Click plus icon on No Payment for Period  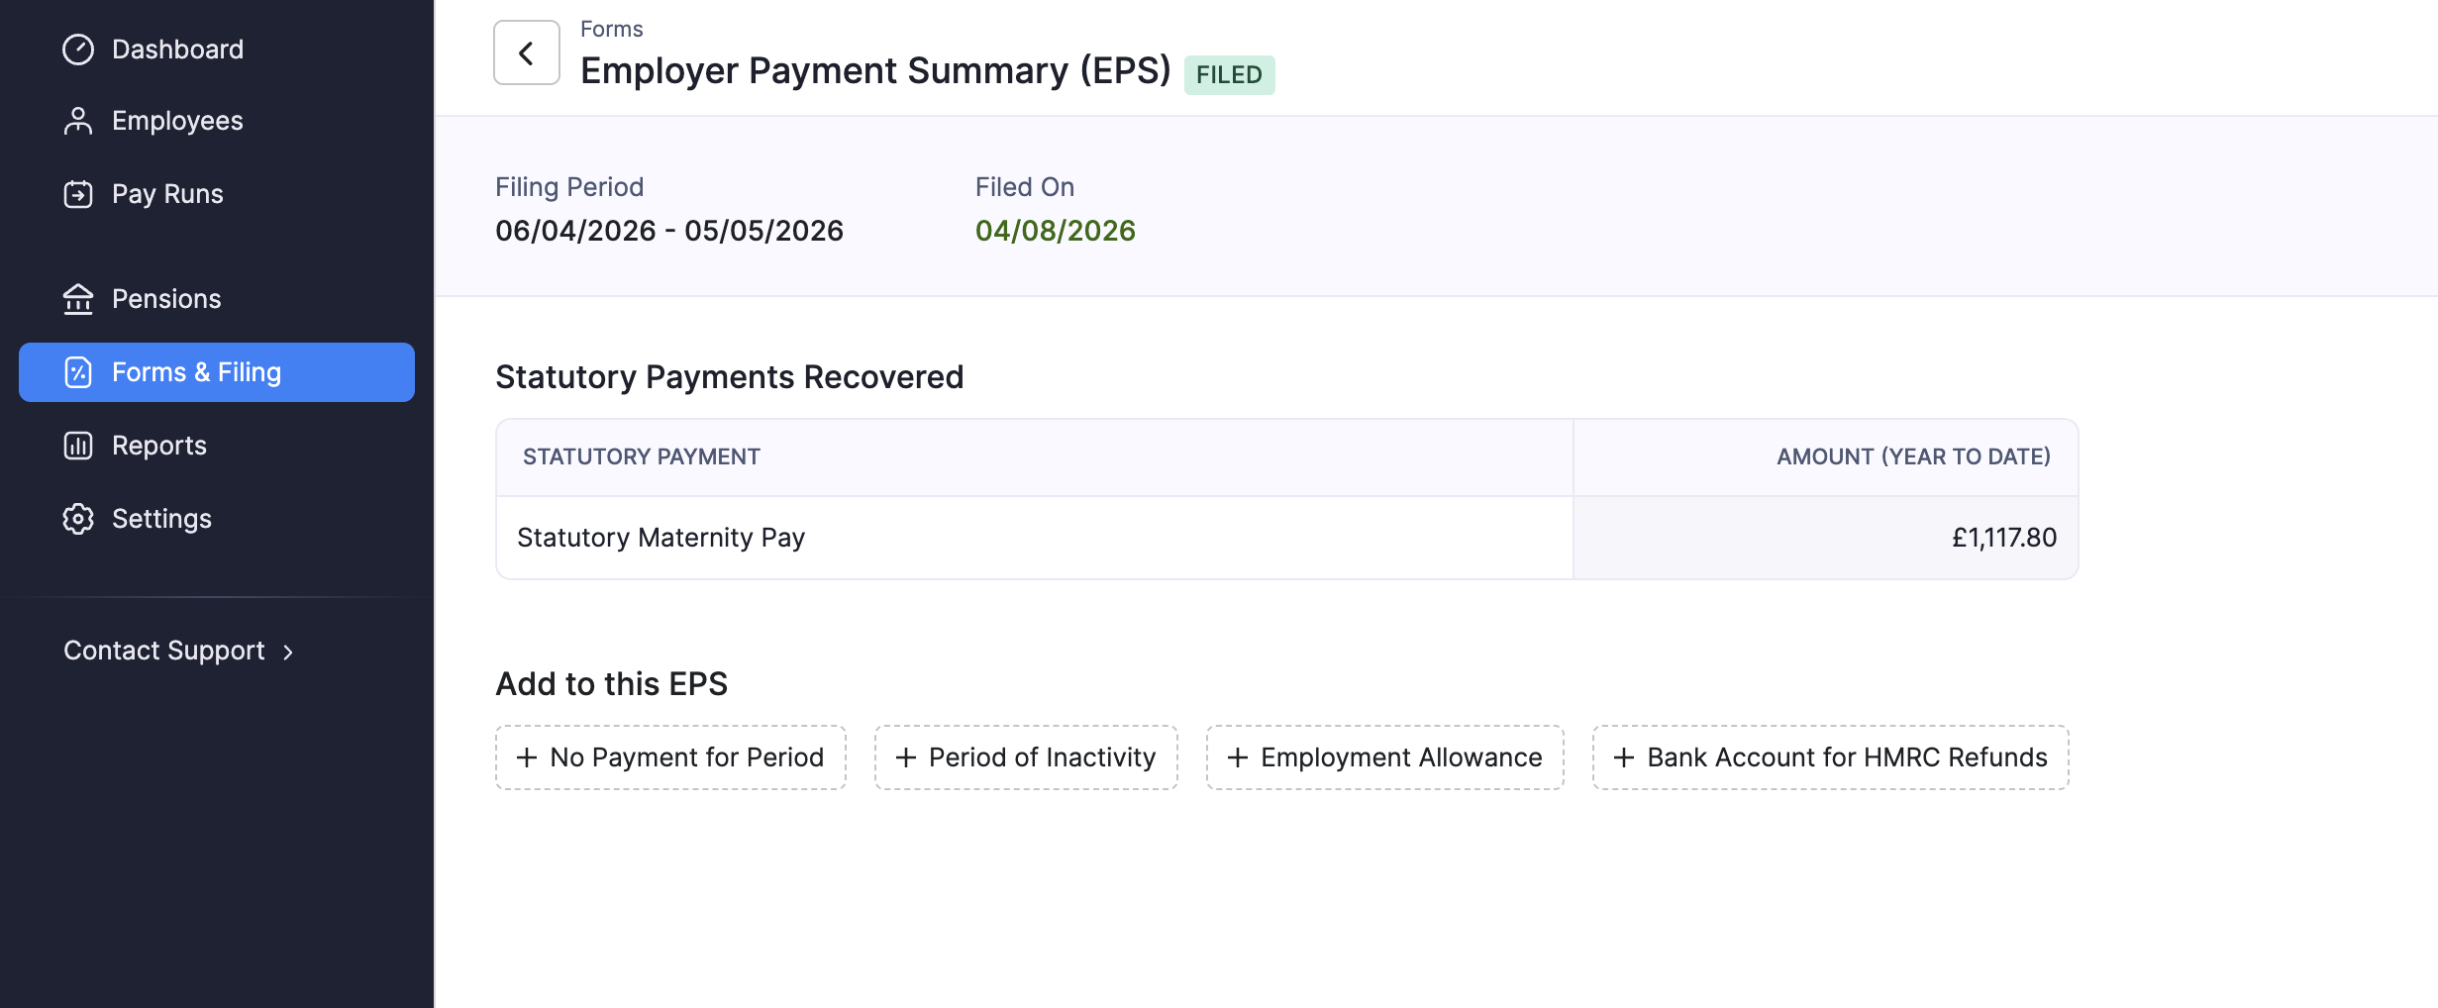click(x=528, y=757)
